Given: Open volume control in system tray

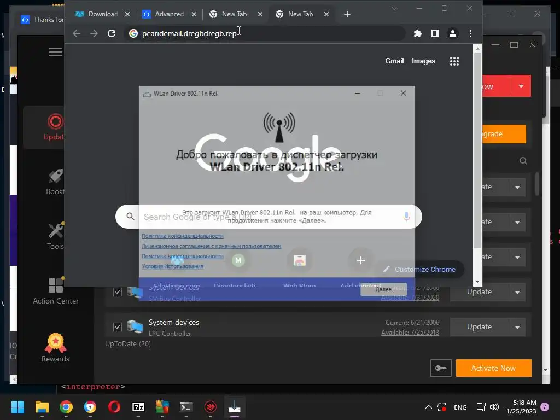Looking at the screenshot, I should click(494, 407).
